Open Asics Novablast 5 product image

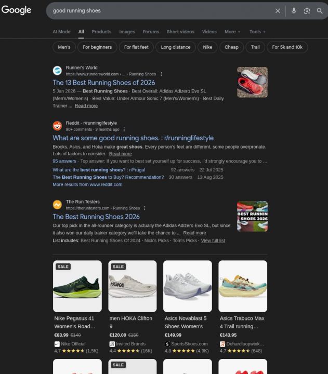point(188,286)
